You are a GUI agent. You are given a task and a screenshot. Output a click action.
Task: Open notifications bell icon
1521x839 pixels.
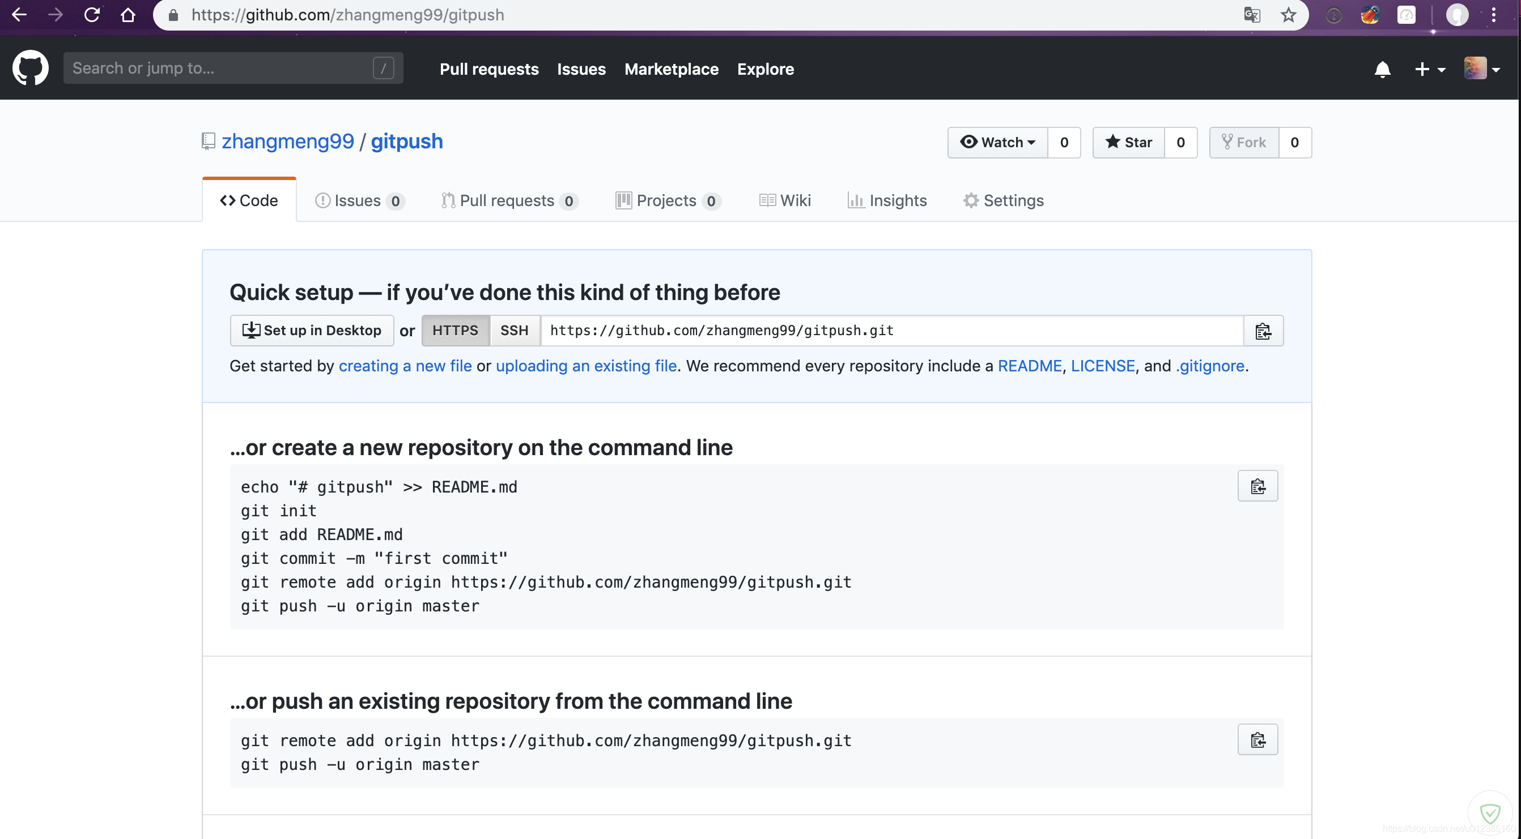[x=1382, y=70]
